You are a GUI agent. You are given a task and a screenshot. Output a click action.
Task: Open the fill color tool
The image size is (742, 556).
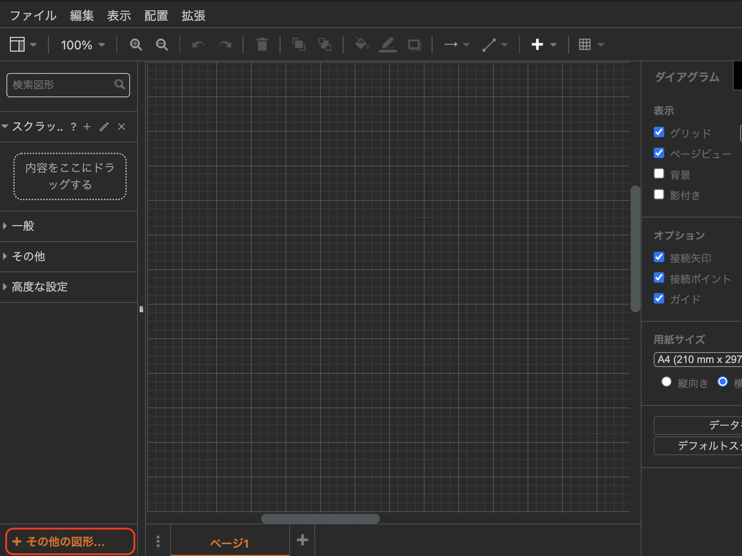click(362, 44)
